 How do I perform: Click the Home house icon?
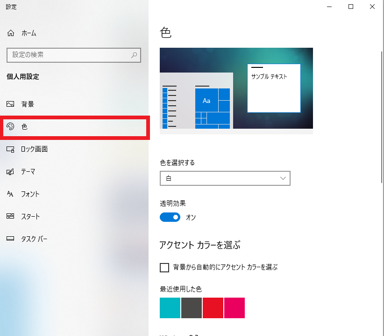(x=11, y=33)
